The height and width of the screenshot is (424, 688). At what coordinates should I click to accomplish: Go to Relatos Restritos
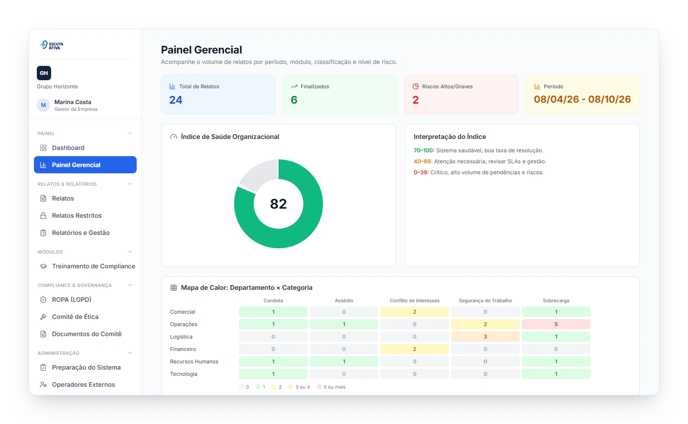click(85, 216)
